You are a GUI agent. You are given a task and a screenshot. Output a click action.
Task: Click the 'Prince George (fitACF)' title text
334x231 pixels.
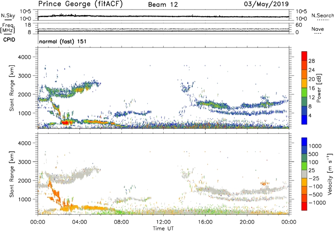click(x=81, y=4)
